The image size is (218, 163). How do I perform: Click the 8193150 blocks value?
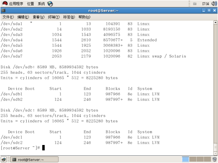pos(112,29)
